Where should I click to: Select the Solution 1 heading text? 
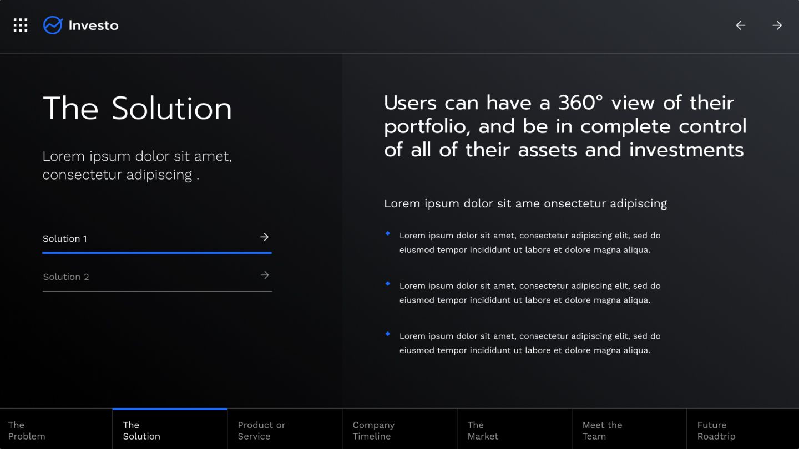tap(65, 238)
